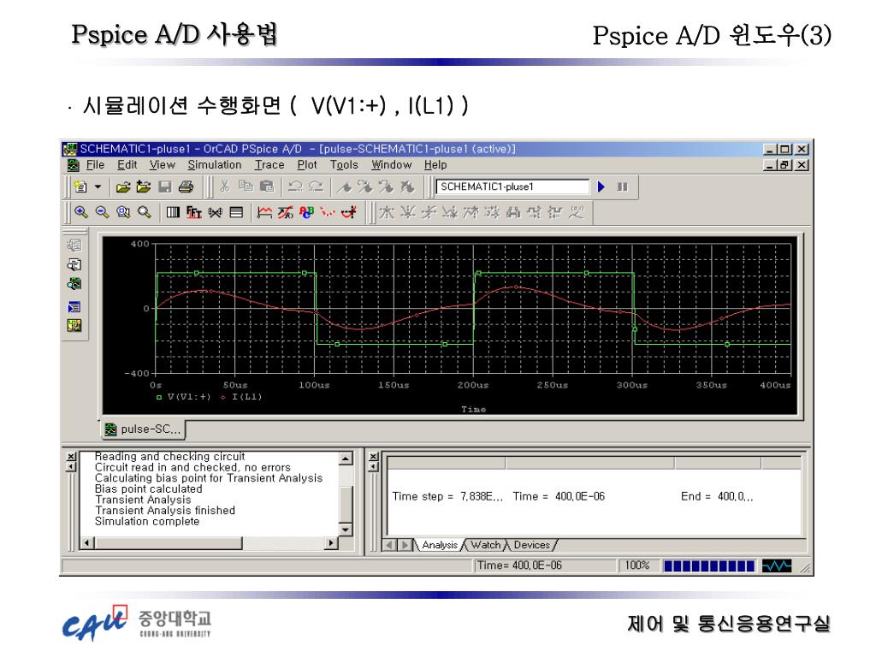This screenshot has width=876, height=657.
Task: Click the blue Simulation Queue sidebar icon
Action: pyautogui.click(x=74, y=307)
